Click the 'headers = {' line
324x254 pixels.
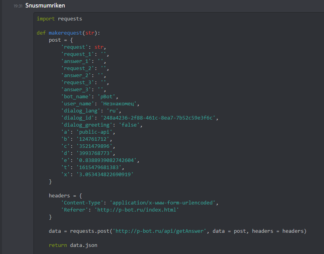(65, 196)
